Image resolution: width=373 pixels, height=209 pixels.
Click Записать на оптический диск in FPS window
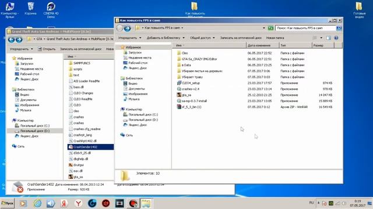point(241,38)
